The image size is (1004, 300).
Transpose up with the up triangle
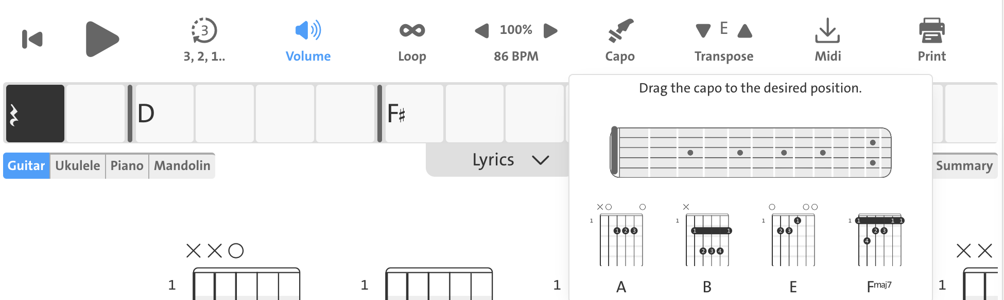coord(745,31)
